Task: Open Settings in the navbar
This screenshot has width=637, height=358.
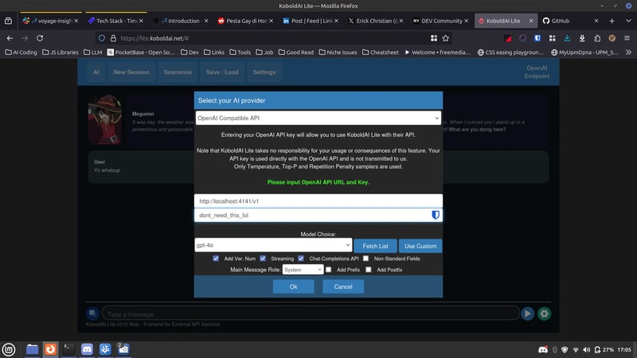Action: [264, 72]
